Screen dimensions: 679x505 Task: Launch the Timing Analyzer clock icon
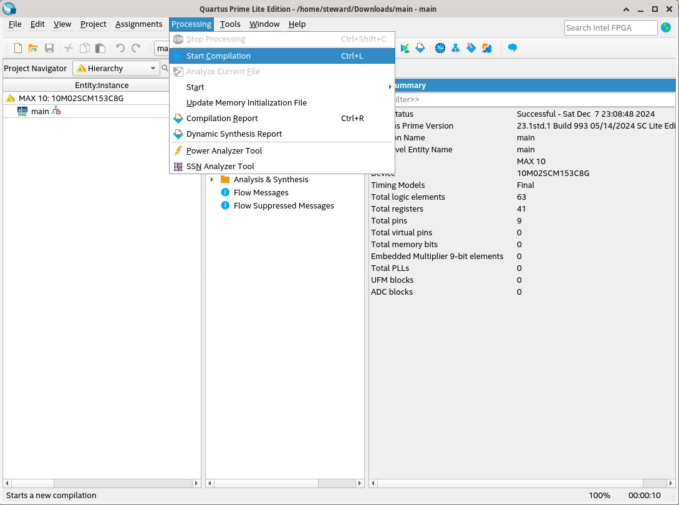(x=440, y=48)
